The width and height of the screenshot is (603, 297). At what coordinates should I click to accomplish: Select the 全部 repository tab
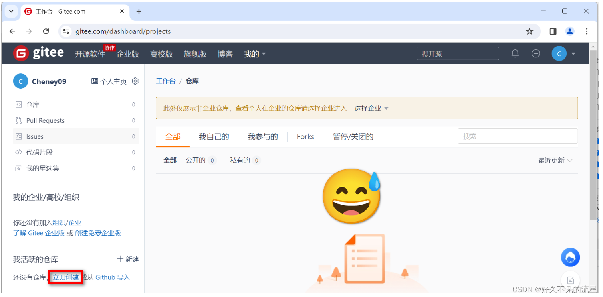(173, 137)
